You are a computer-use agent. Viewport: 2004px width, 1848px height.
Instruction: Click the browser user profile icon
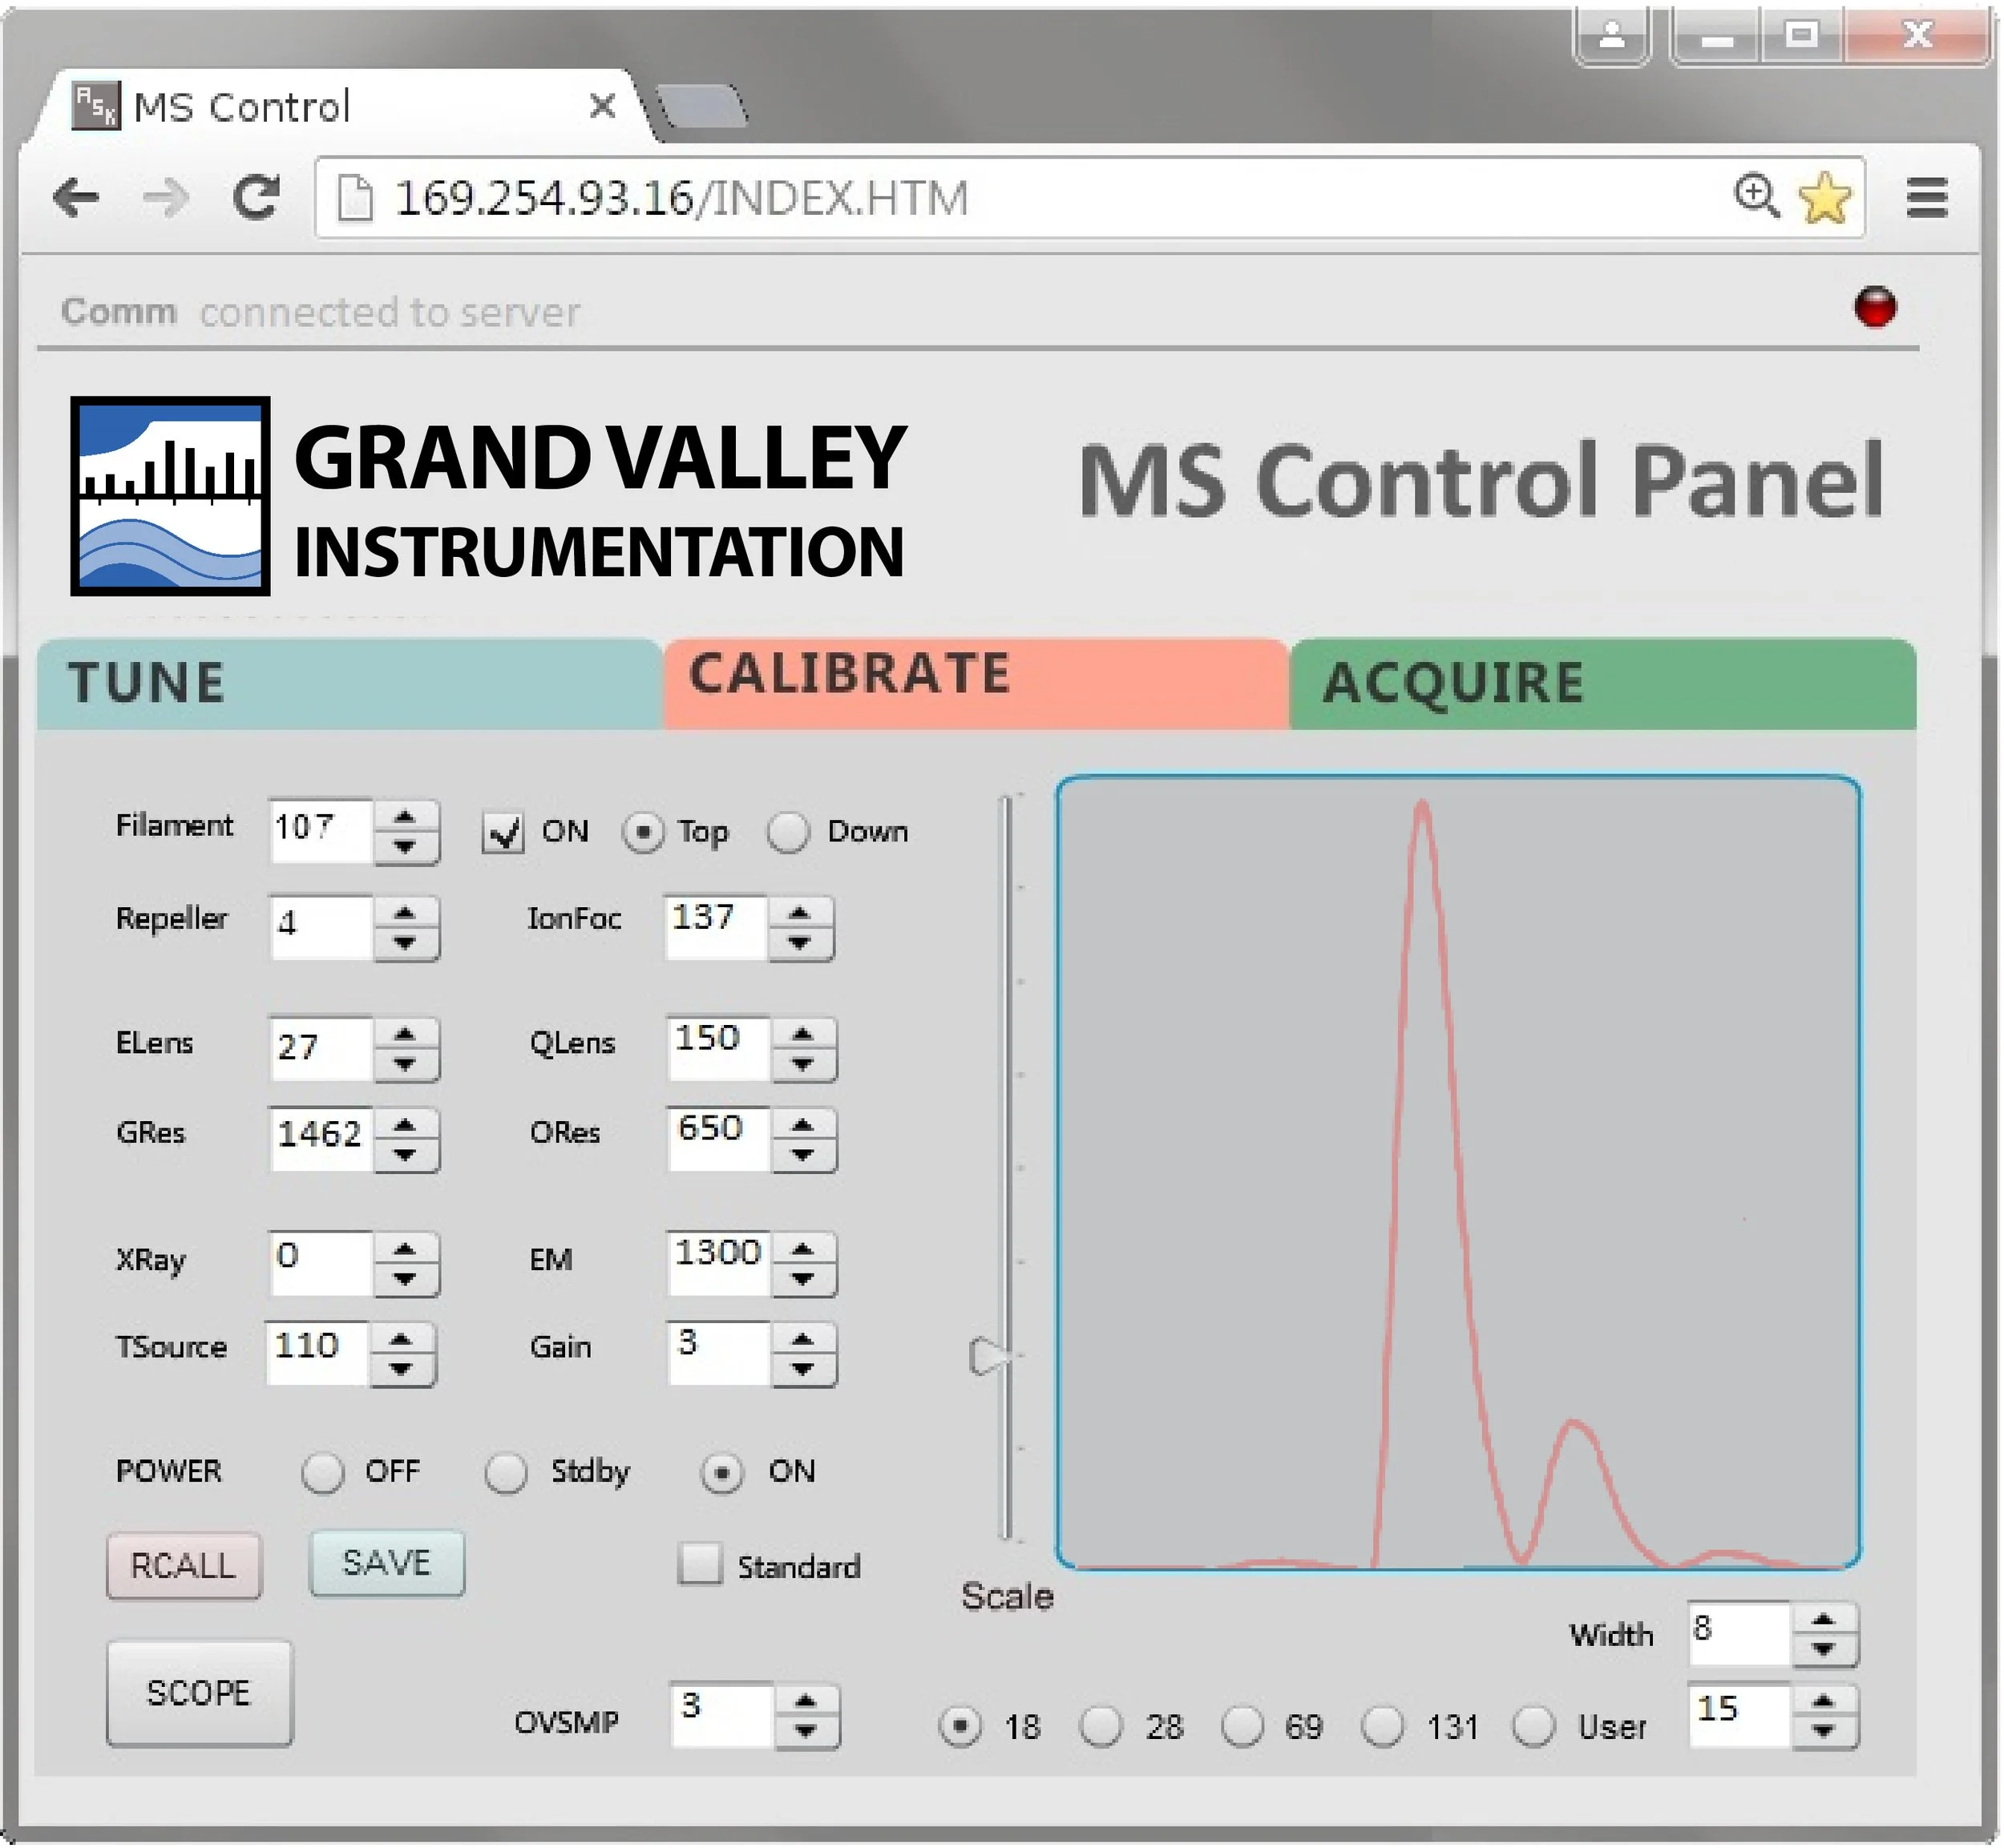tap(1612, 37)
